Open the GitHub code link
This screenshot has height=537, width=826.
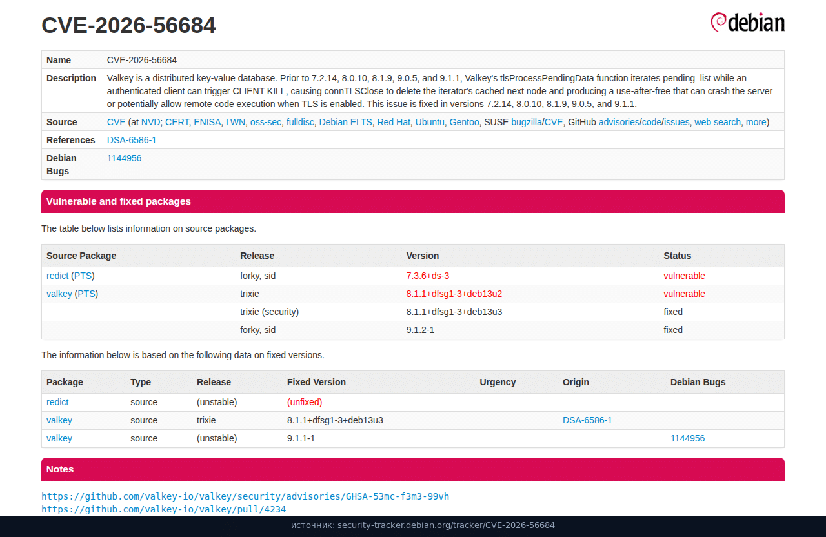tap(652, 122)
